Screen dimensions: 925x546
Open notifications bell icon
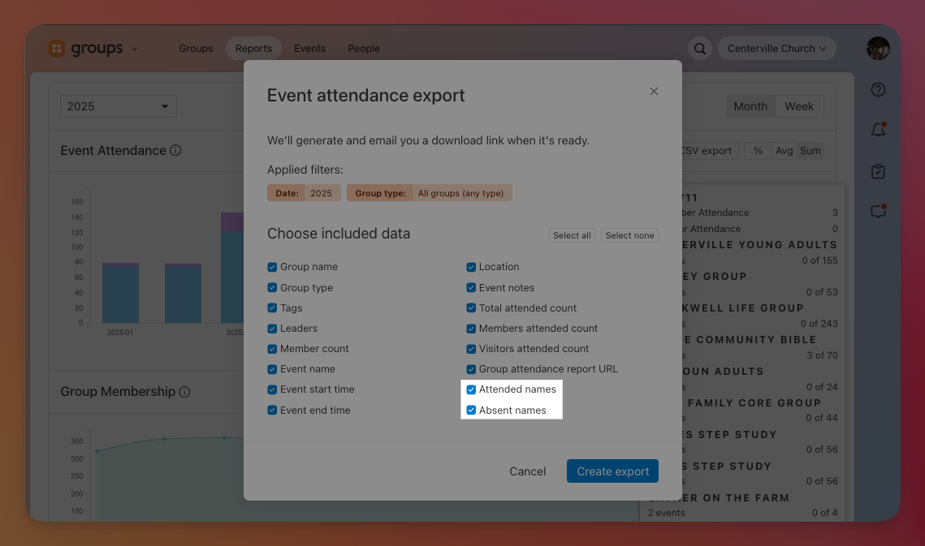pyautogui.click(x=878, y=131)
